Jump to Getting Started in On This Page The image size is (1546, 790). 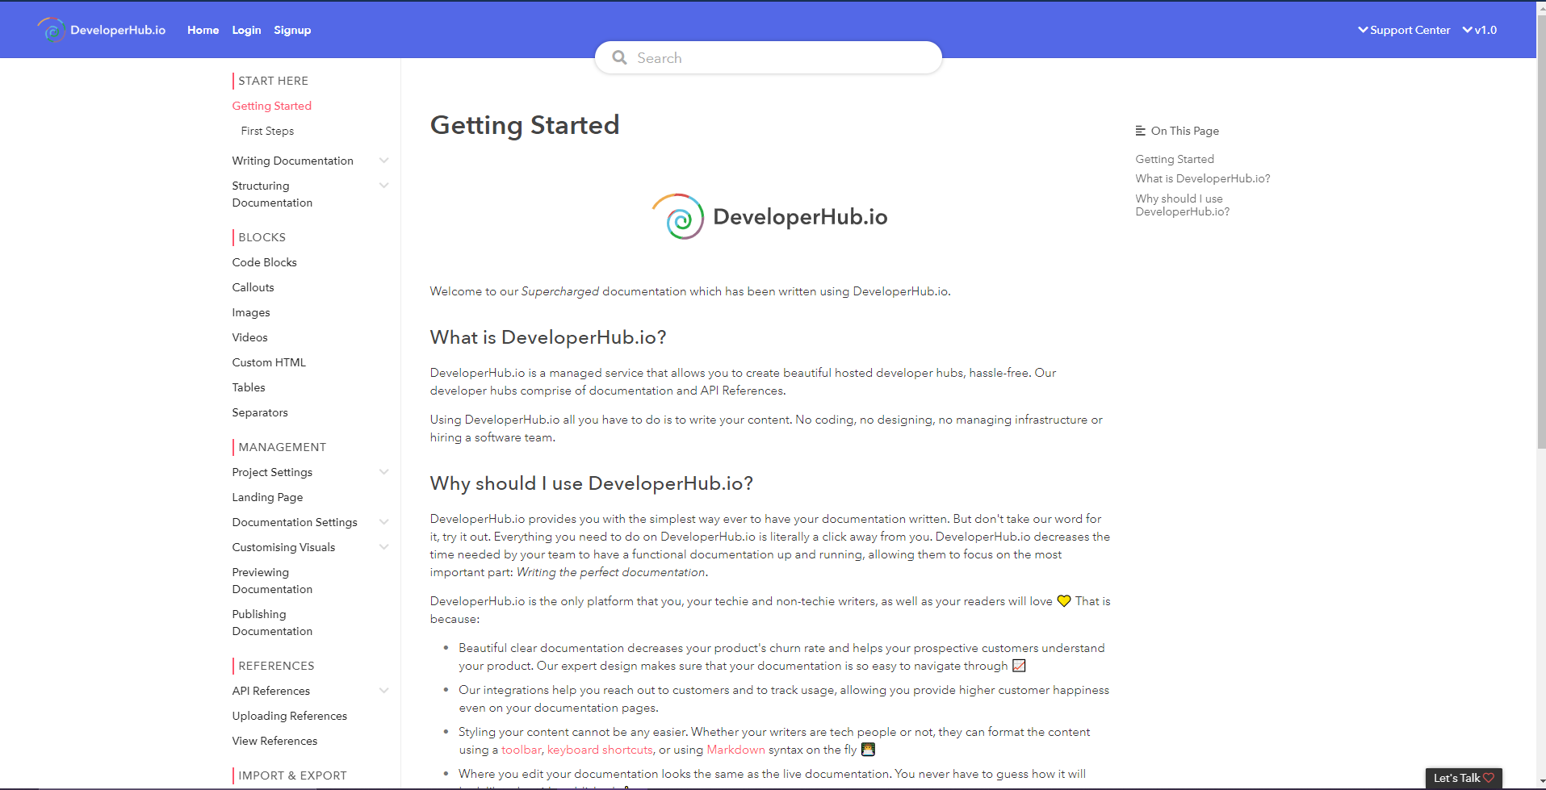tap(1175, 159)
